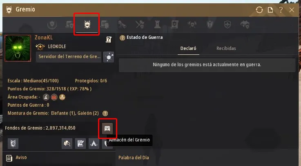
Task: Click the document icon in title bar
Action: click(270, 10)
